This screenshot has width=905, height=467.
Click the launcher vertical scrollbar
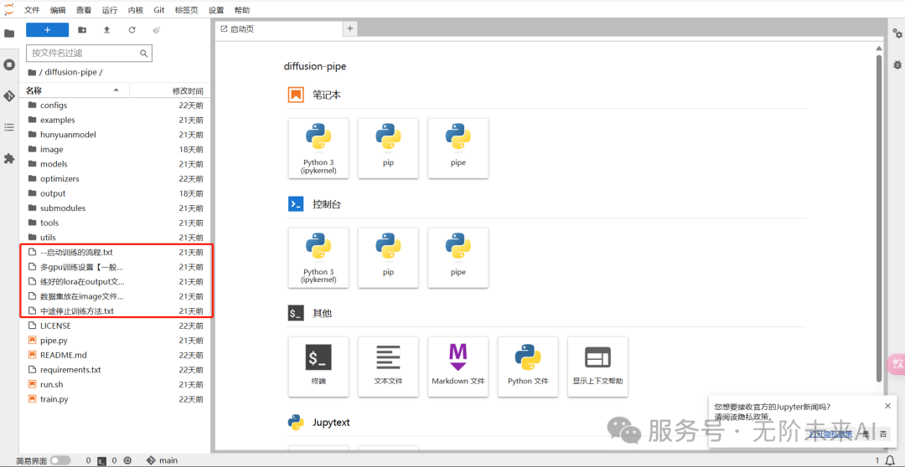coord(878,218)
